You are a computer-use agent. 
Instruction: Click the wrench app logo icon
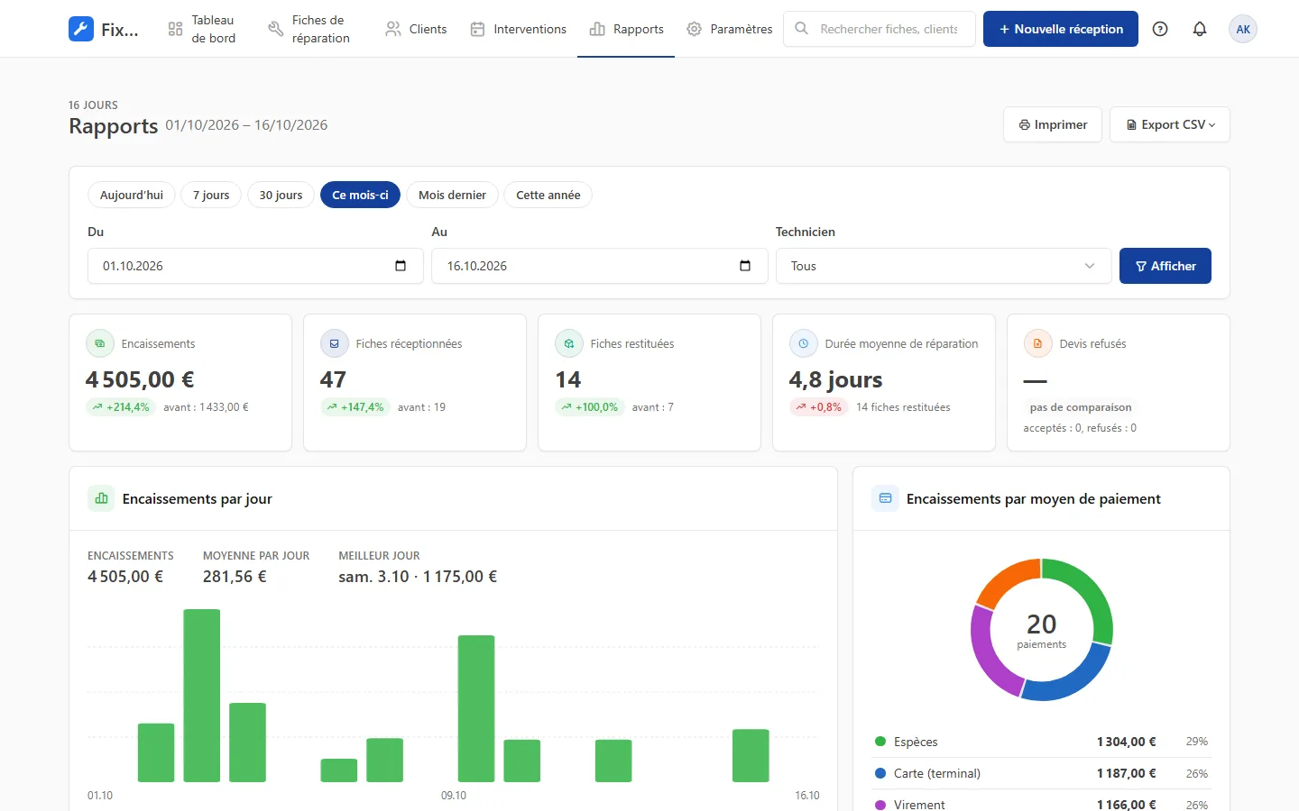click(81, 29)
